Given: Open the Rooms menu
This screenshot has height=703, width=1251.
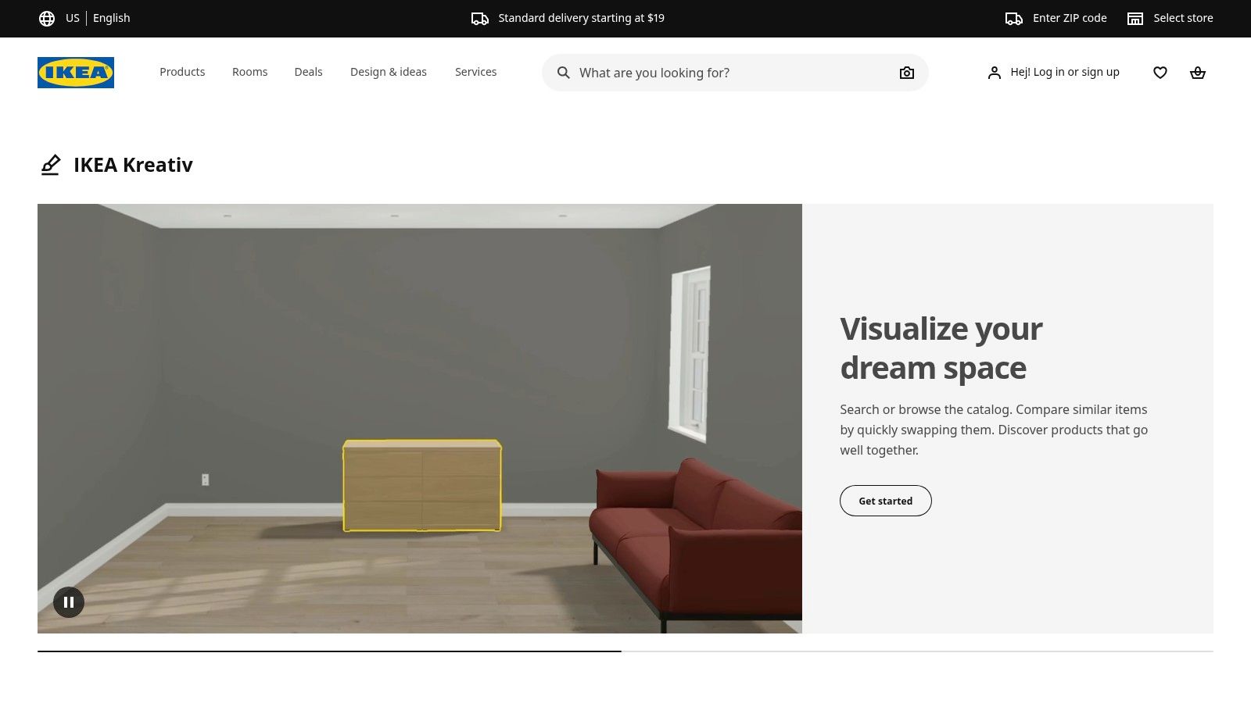Looking at the screenshot, I should pos(249,71).
